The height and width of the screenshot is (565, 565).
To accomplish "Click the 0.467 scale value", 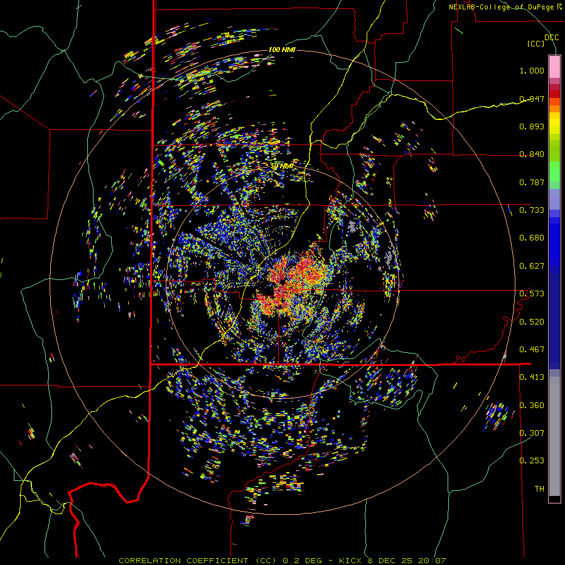I will pyautogui.click(x=532, y=350).
